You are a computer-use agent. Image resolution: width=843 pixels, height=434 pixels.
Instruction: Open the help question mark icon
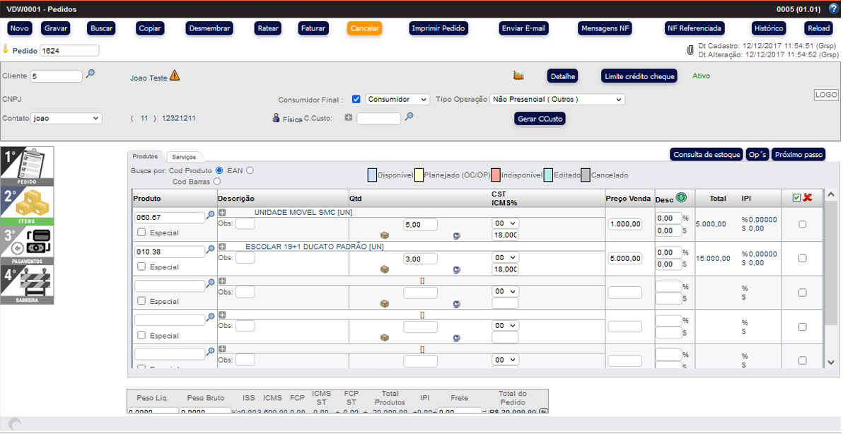(x=832, y=9)
